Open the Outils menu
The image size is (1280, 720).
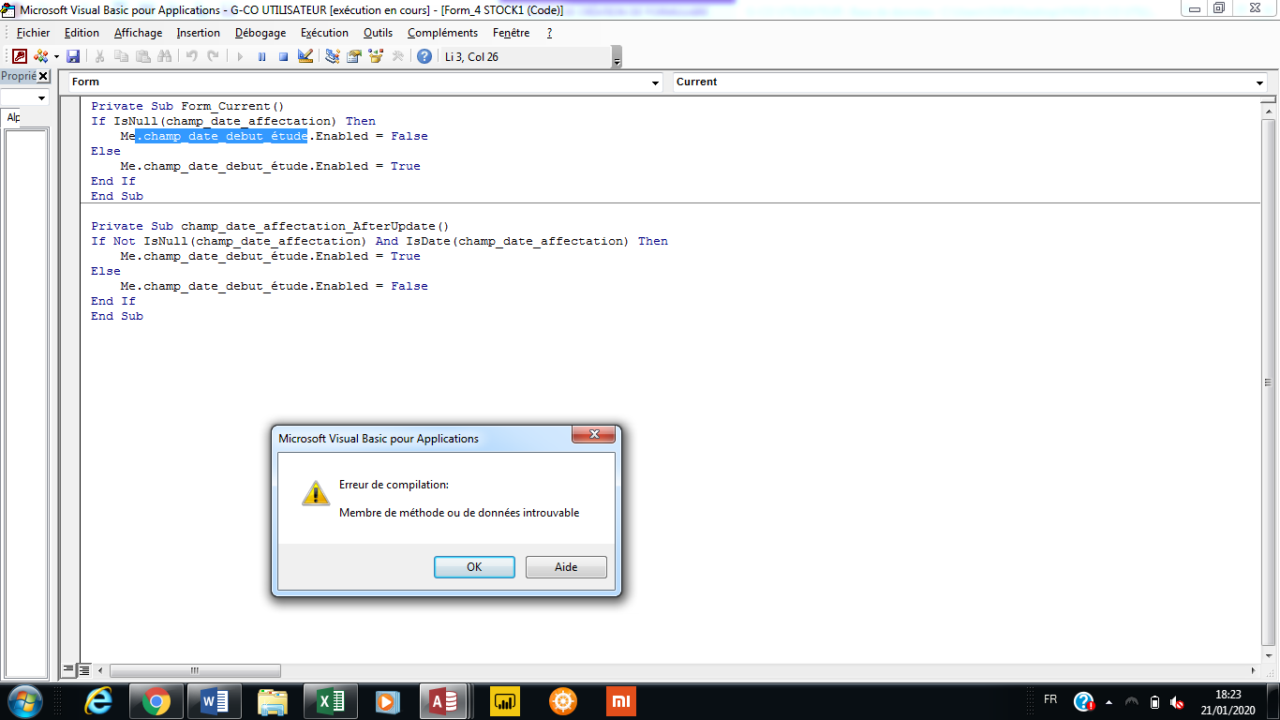tap(379, 33)
